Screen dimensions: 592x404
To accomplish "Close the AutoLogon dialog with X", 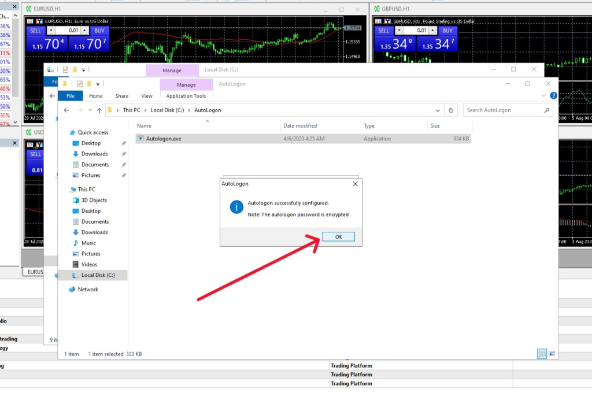I will click(355, 184).
